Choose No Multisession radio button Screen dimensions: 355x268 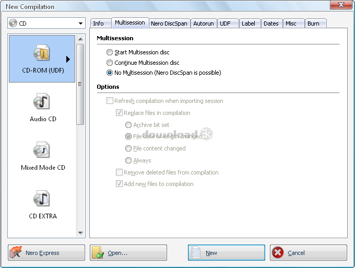pos(109,73)
